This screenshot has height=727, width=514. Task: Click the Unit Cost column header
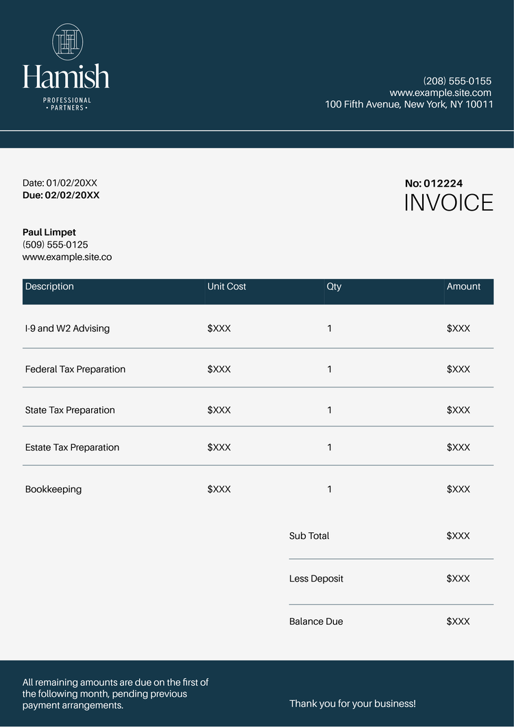point(226,287)
